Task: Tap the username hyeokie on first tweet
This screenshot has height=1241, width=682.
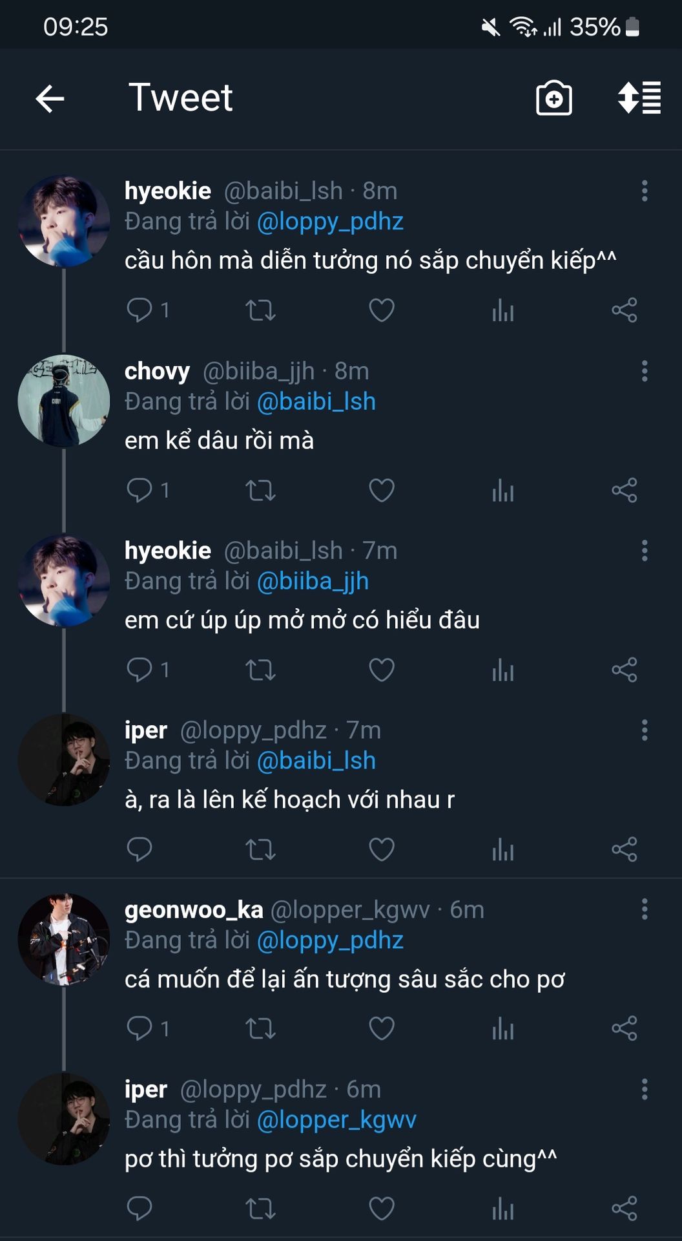Action: (x=168, y=191)
